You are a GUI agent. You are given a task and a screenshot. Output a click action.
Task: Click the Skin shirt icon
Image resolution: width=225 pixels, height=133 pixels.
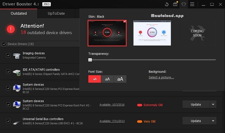coord(184,4)
